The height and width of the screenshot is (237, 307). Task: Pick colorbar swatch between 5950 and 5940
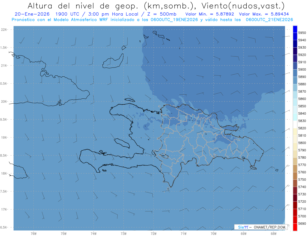(295, 36)
